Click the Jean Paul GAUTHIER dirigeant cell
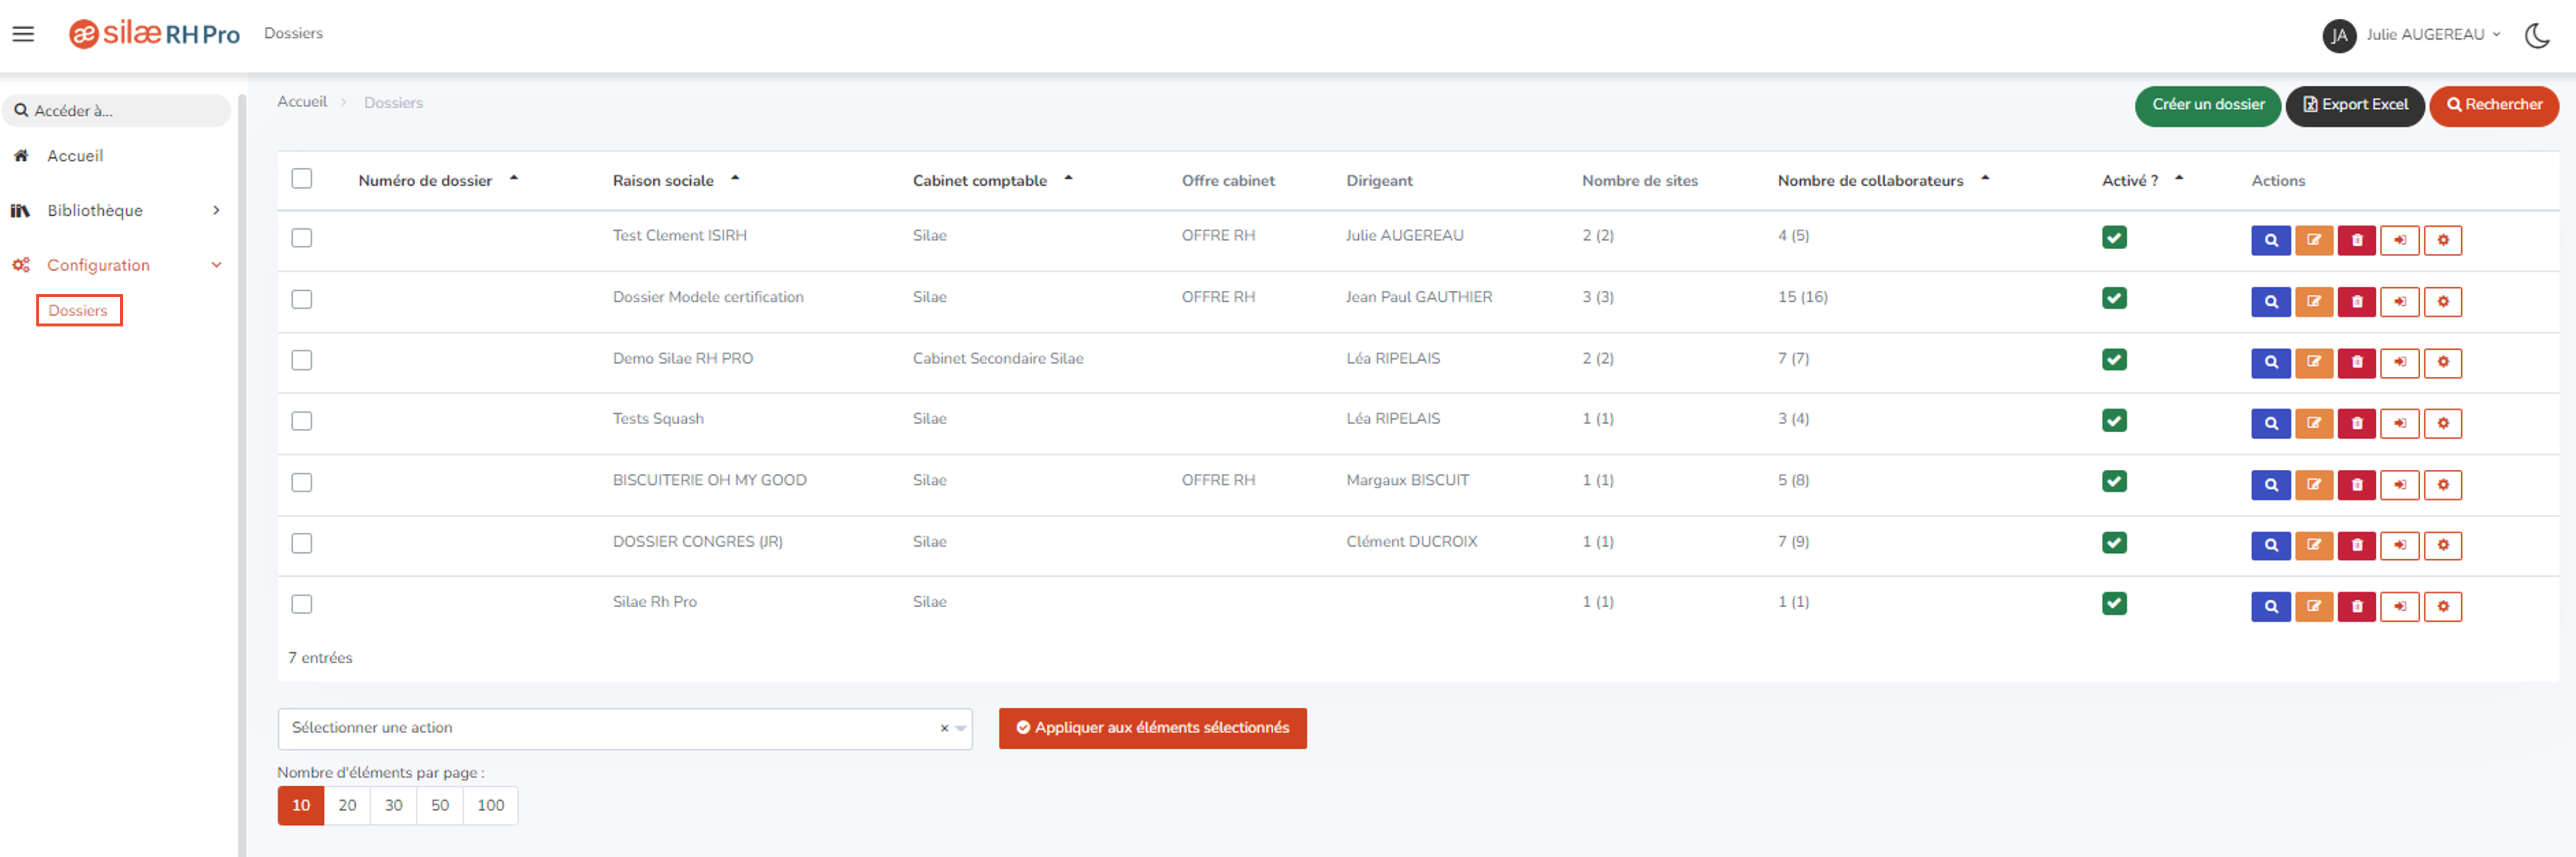This screenshot has width=2576, height=857. [x=1418, y=298]
